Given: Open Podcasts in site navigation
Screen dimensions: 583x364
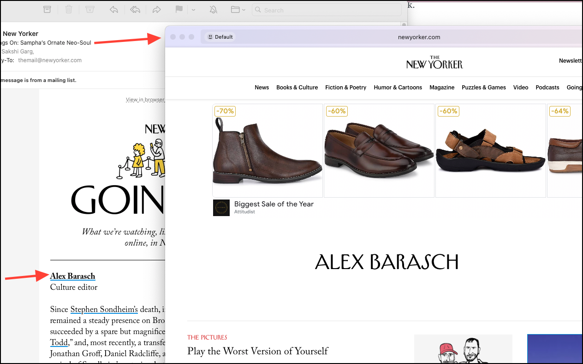Looking at the screenshot, I should 547,87.
